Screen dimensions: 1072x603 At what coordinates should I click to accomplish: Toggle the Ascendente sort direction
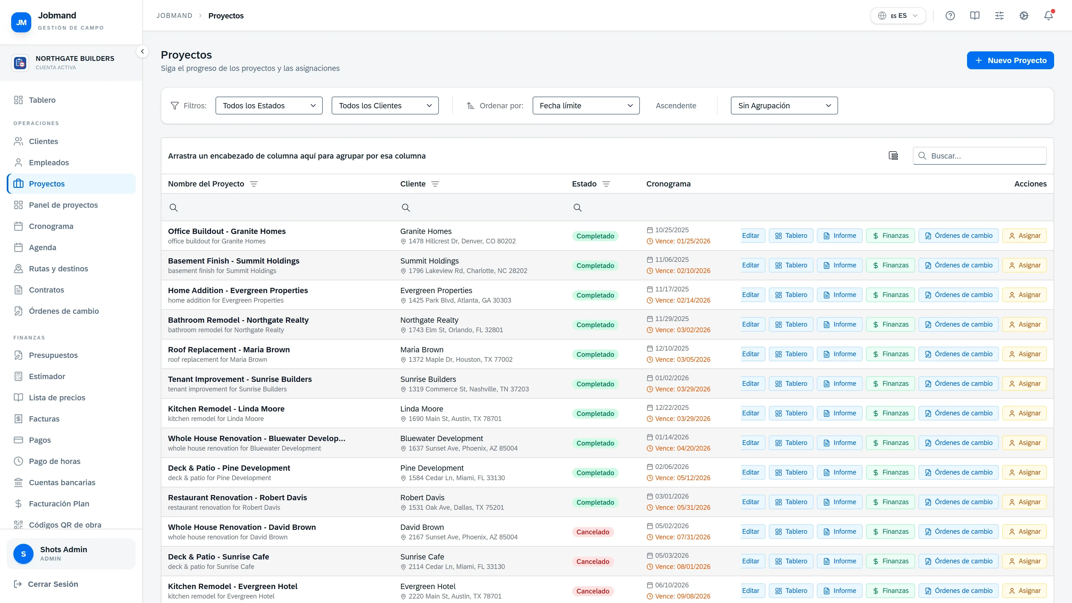click(676, 106)
